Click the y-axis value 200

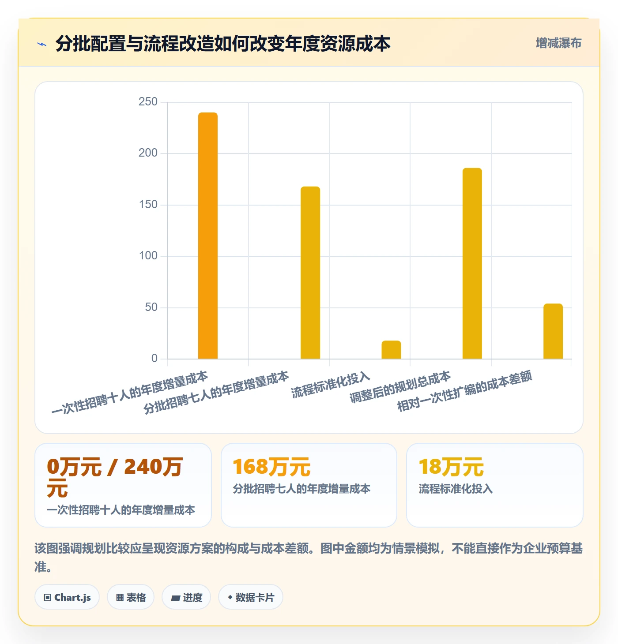(148, 153)
